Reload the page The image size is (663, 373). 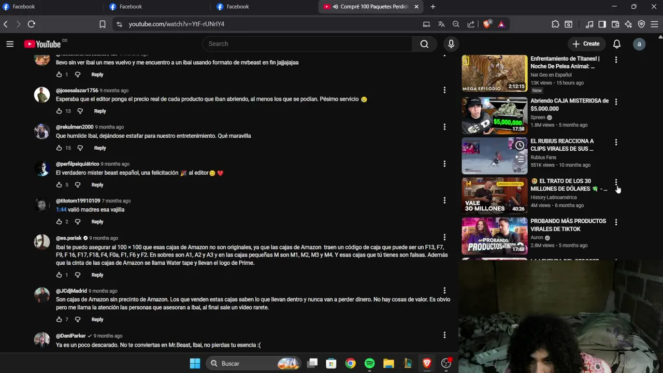pos(32,24)
